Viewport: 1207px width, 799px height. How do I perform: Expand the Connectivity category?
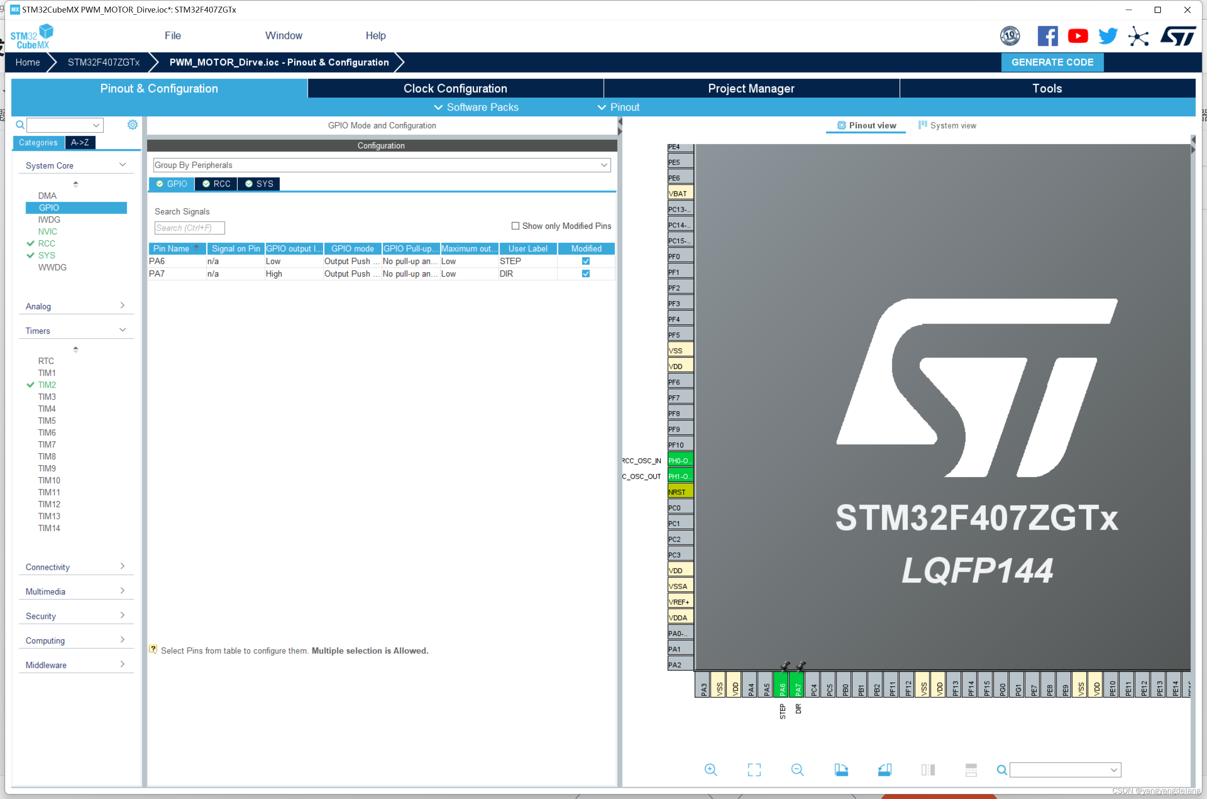(x=122, y=566)
